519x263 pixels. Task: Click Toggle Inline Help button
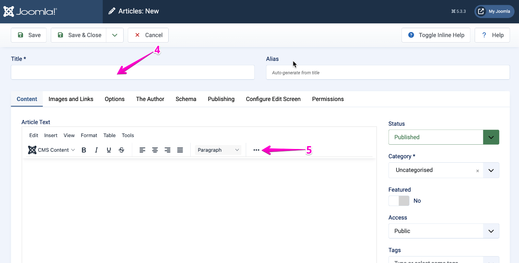point(436,35)
